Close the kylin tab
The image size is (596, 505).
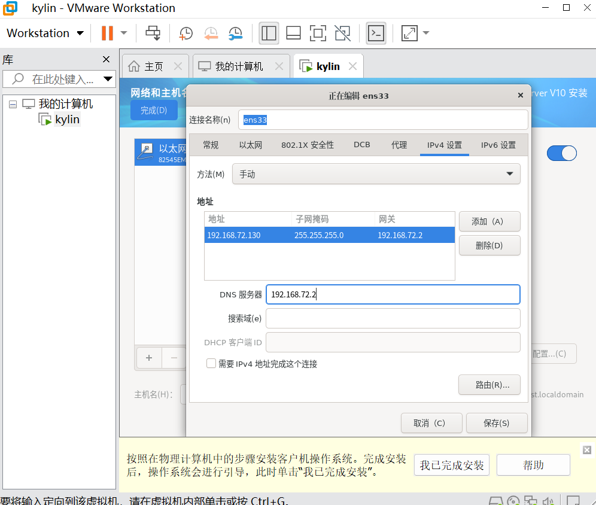pyautogui.click(x=352, y=66)
